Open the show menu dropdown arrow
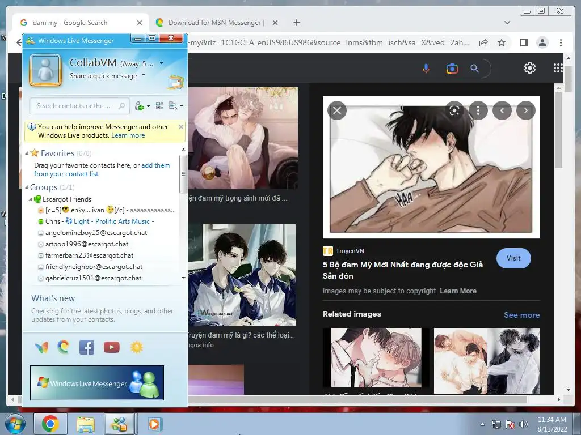The width and height of the screenshot is (581, 435). point(182,106)
